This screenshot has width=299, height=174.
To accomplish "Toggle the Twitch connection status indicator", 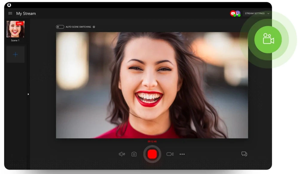I will [x=239, y=16].
